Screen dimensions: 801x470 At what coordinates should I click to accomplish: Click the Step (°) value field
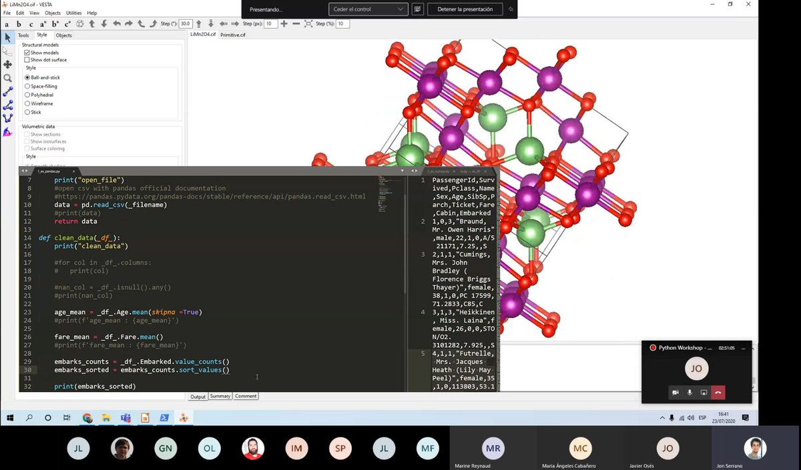tap(185, 24)
